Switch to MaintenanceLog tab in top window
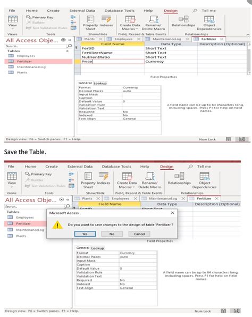Screen dimensions: 252x317 (x=167, y=39)
